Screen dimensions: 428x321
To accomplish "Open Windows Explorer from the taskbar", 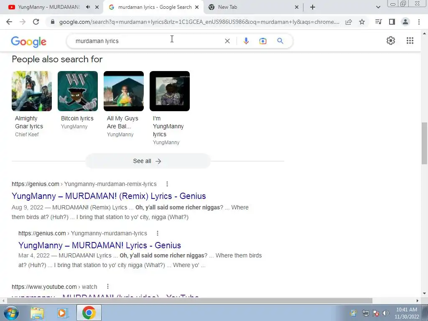I will tap(37, 313).
